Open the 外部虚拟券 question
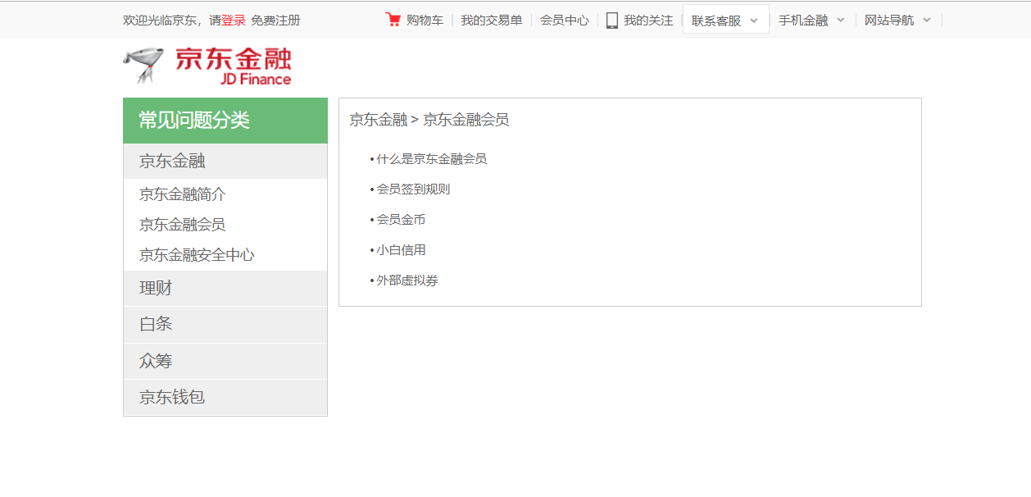 [x=407, y=280]
